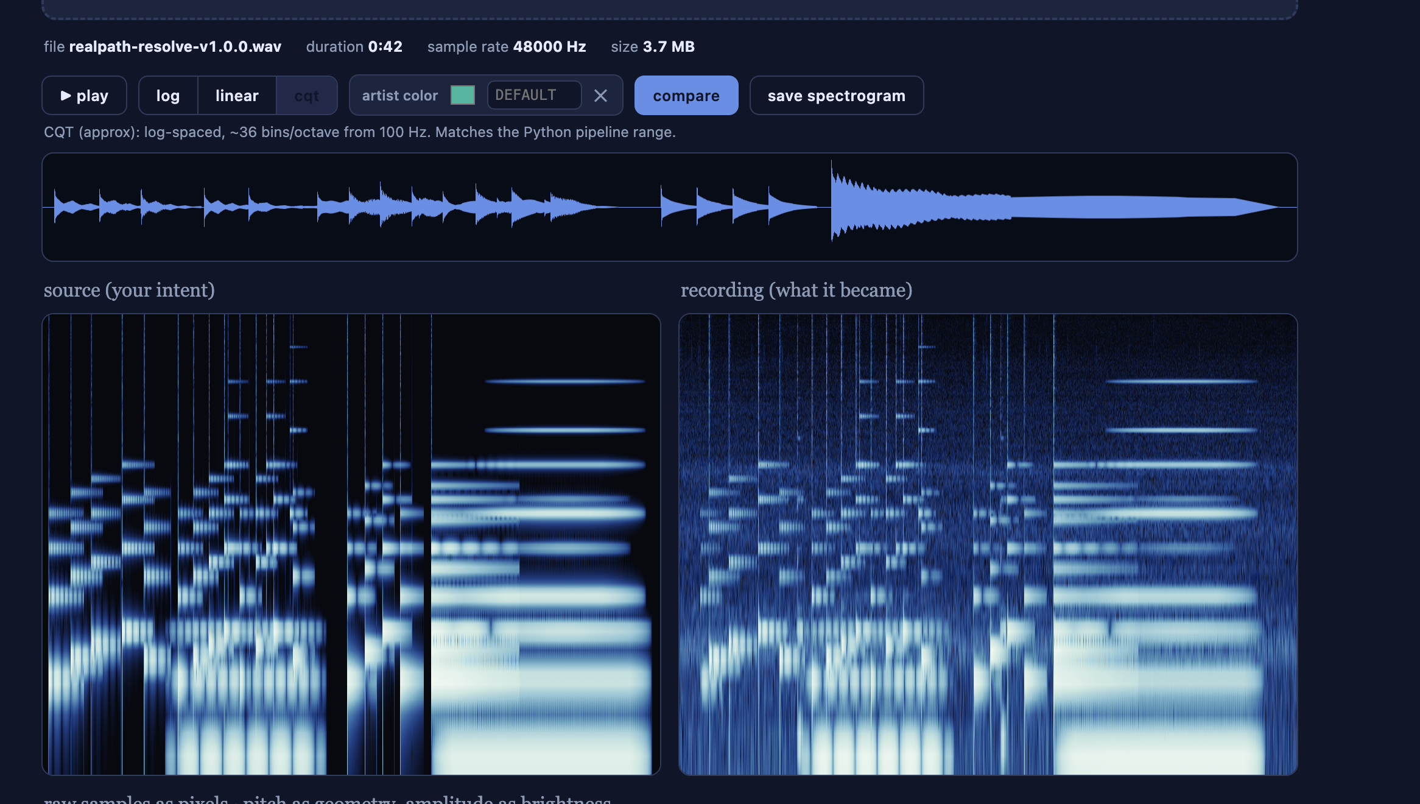Click the sample rate 48000 Hz value
Screen dimensions: 1420x804
[549, 47]
